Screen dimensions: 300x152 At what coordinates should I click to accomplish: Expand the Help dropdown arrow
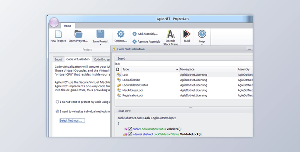pos(202,44)
